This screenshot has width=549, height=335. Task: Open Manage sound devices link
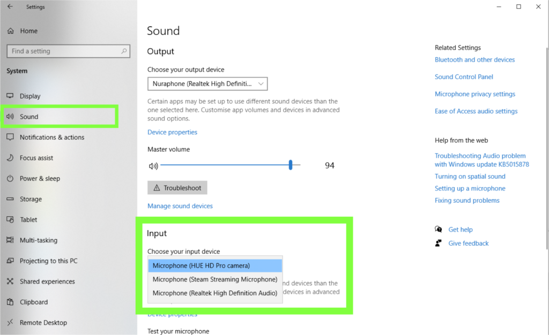coord(180,206)
